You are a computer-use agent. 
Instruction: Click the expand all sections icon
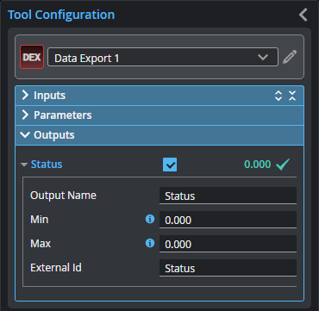(x=278, y=96)
